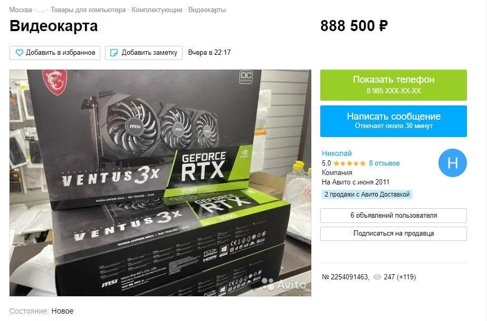Click the Avito watermark on the photo
The width and height of the screenshot is (487, 321).
284,285
